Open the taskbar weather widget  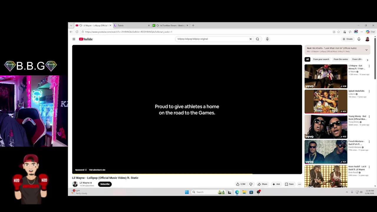(x=80, y=192)
